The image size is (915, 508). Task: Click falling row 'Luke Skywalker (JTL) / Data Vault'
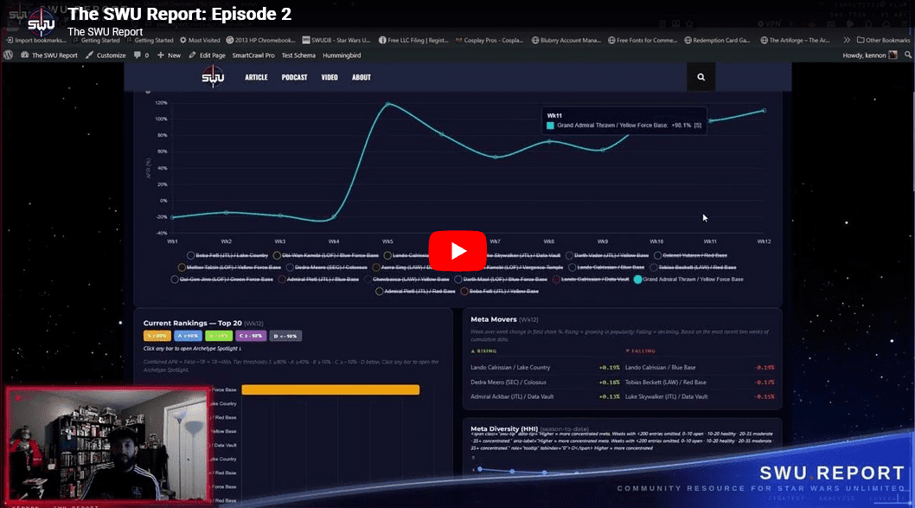[700, 396]
